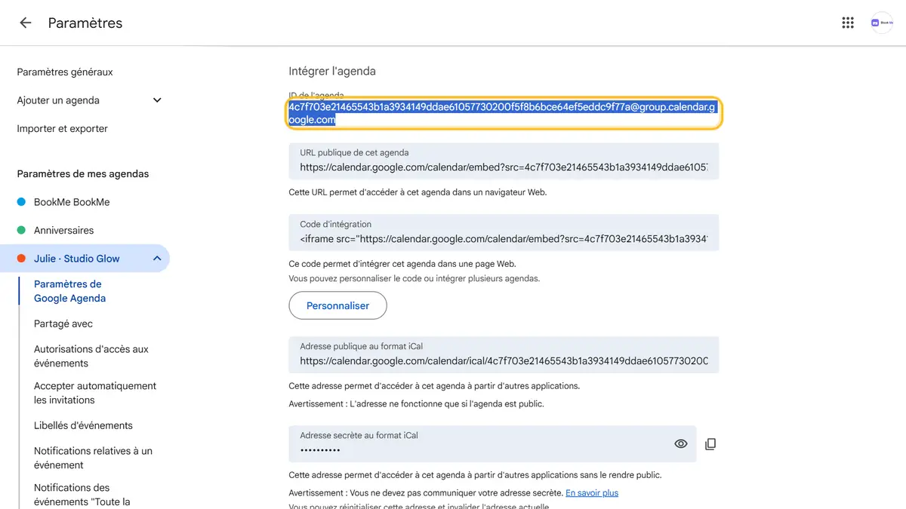The height and width of the screenshot is (509, 906).
Task: Click the Code d'intégration field
Action: [504, 232]
